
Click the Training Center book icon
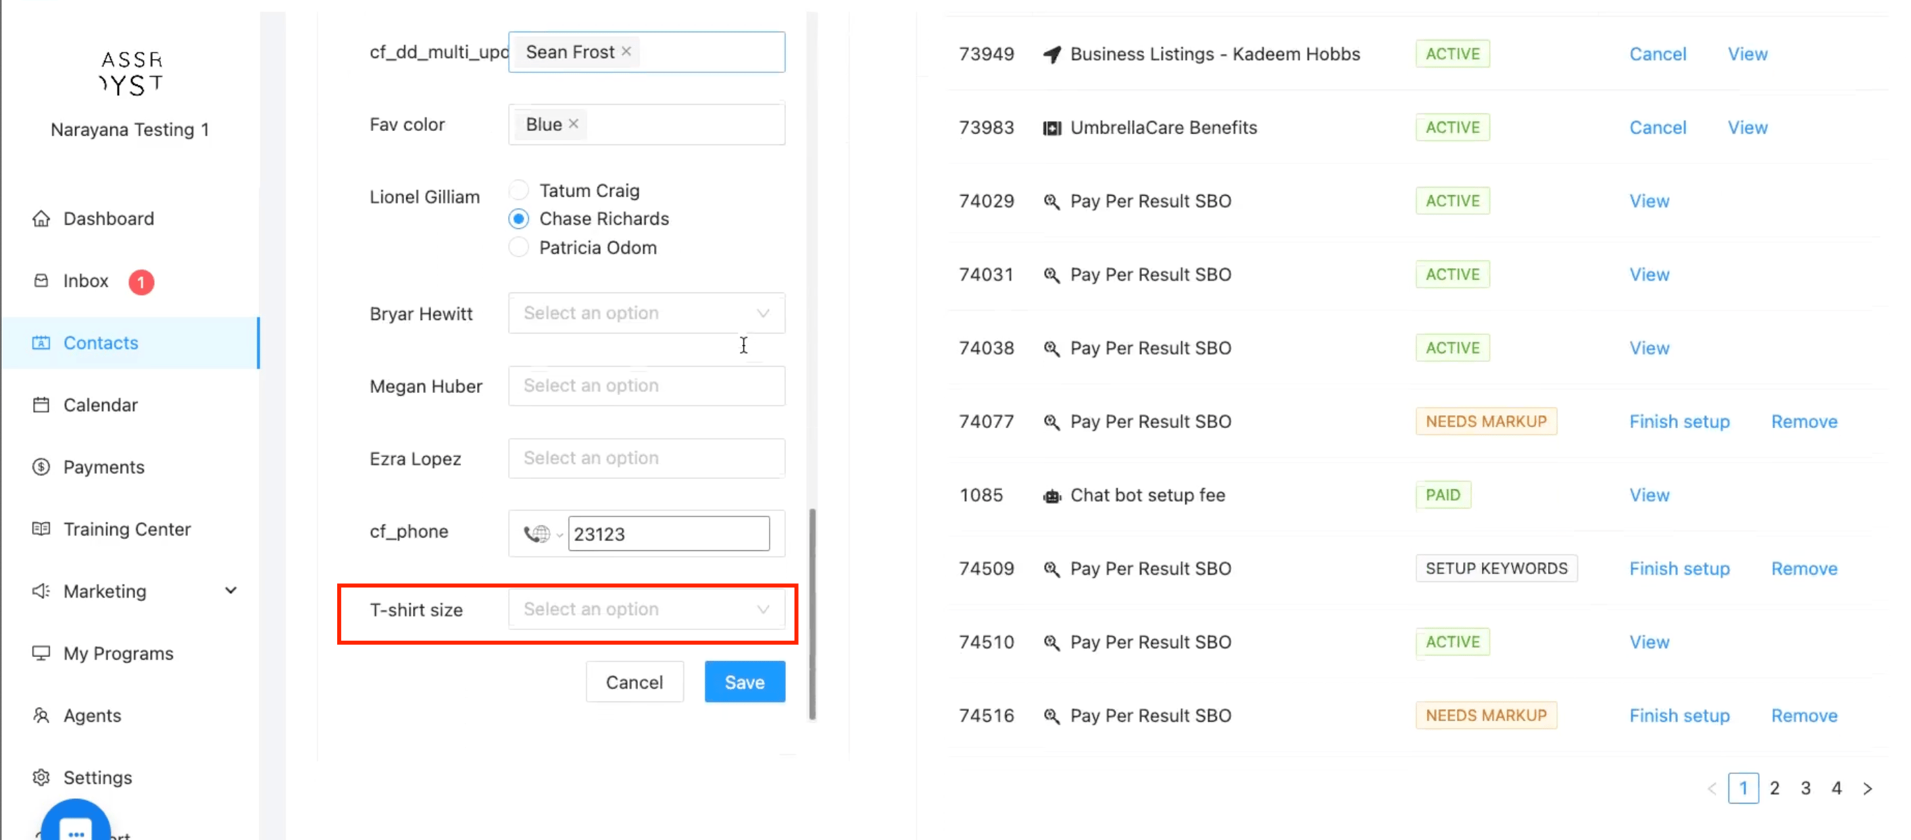pos(41,529)
